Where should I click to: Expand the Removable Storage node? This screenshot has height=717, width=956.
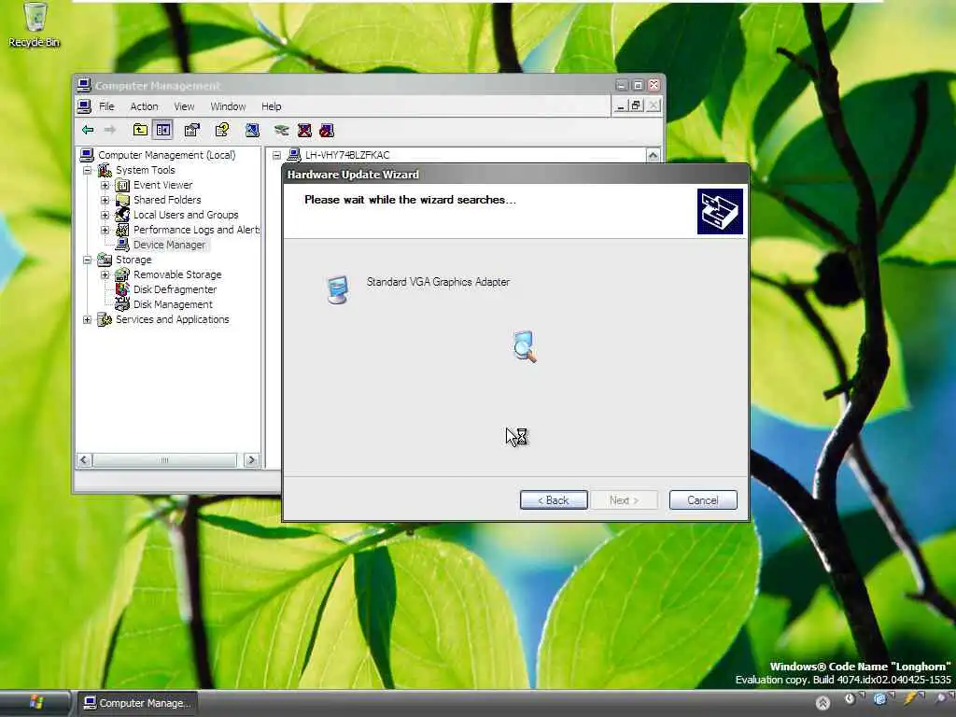(105, 274)
